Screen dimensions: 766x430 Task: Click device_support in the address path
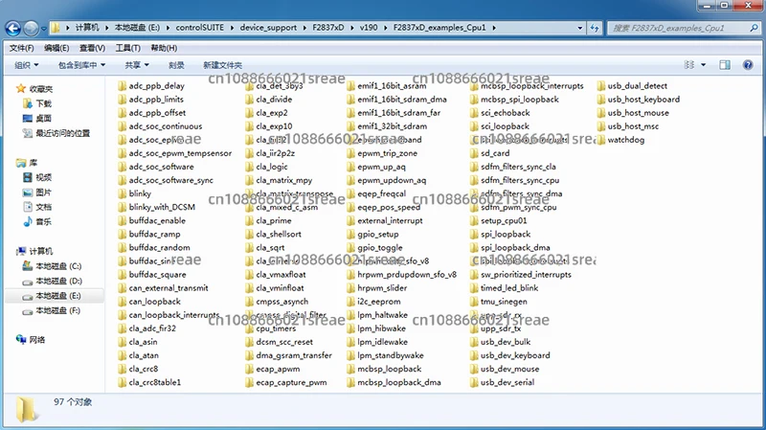pos(268,28)
